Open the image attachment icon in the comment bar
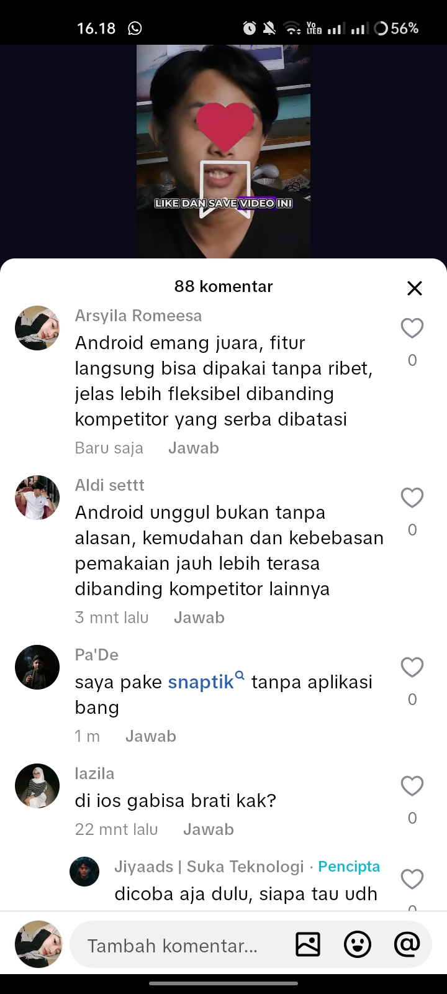This screenshot has width=447, height=994. point(308,944)
